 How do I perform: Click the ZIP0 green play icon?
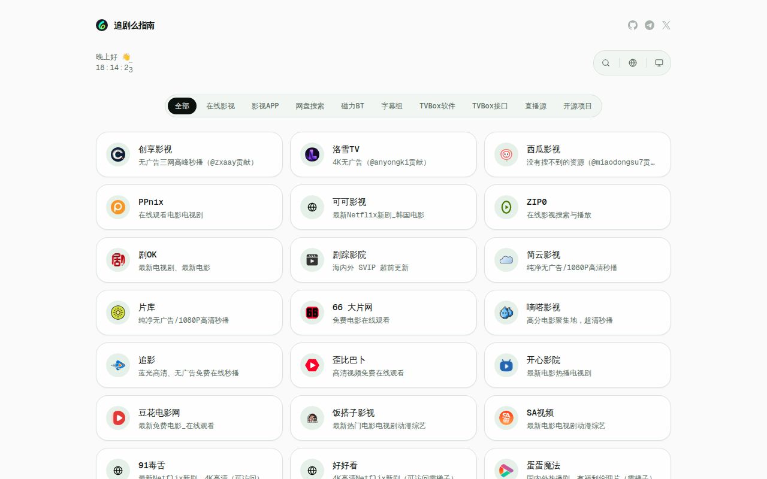coord(506,207)
